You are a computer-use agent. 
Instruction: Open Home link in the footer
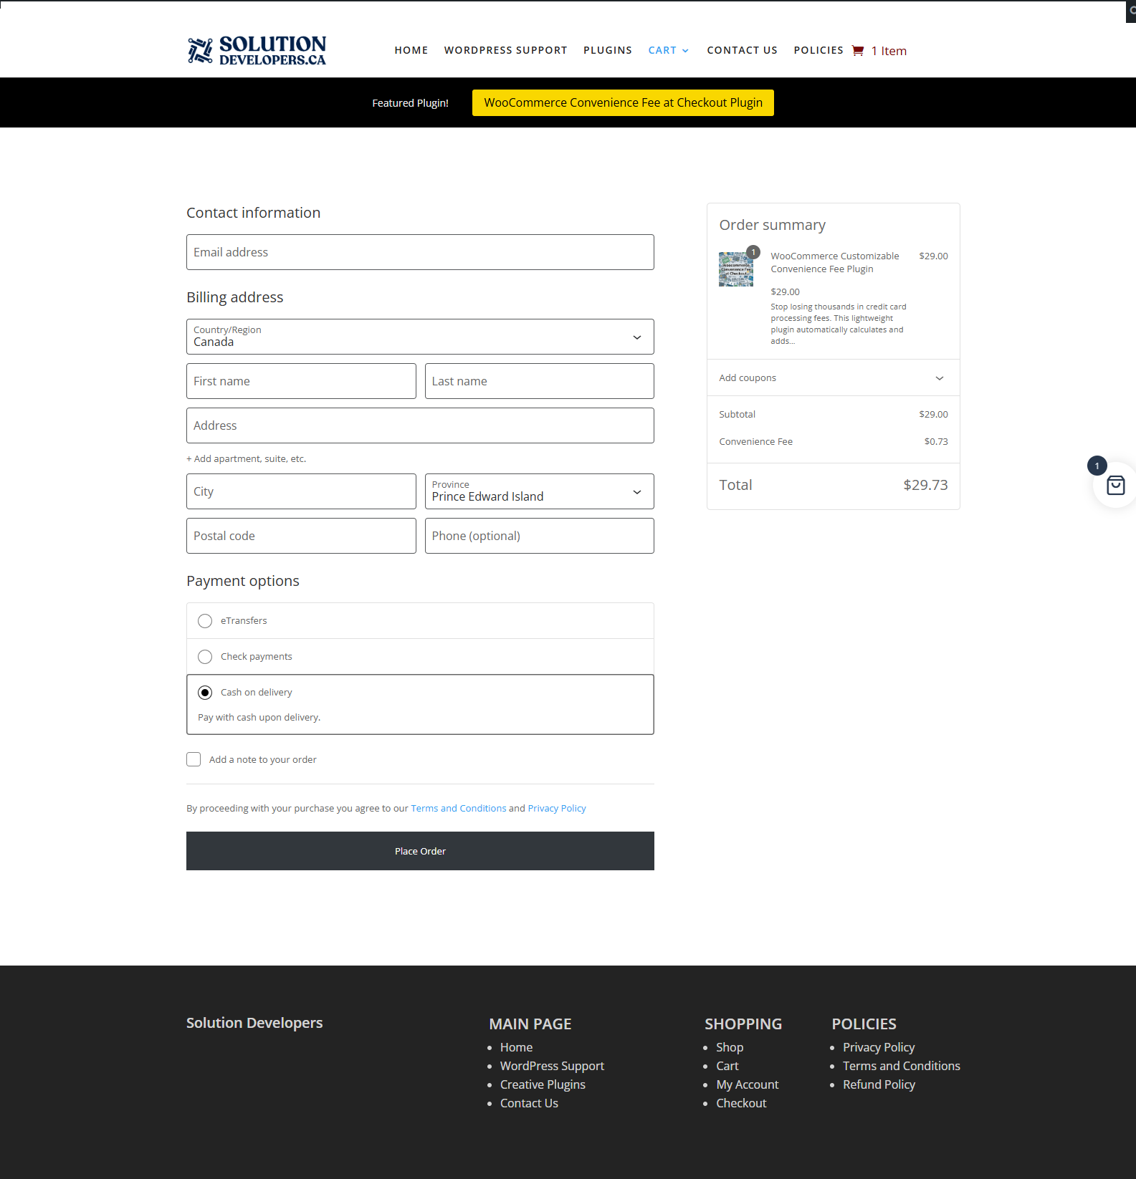(516, 1047)
